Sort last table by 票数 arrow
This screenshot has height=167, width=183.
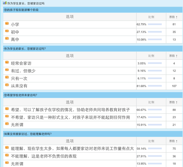(177, 141)
